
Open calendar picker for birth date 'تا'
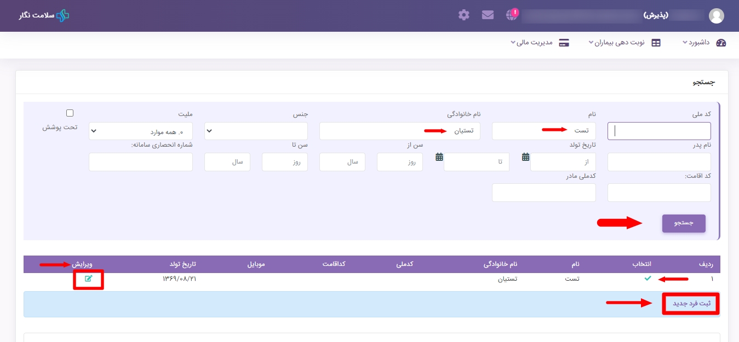(x=439, y=157)
